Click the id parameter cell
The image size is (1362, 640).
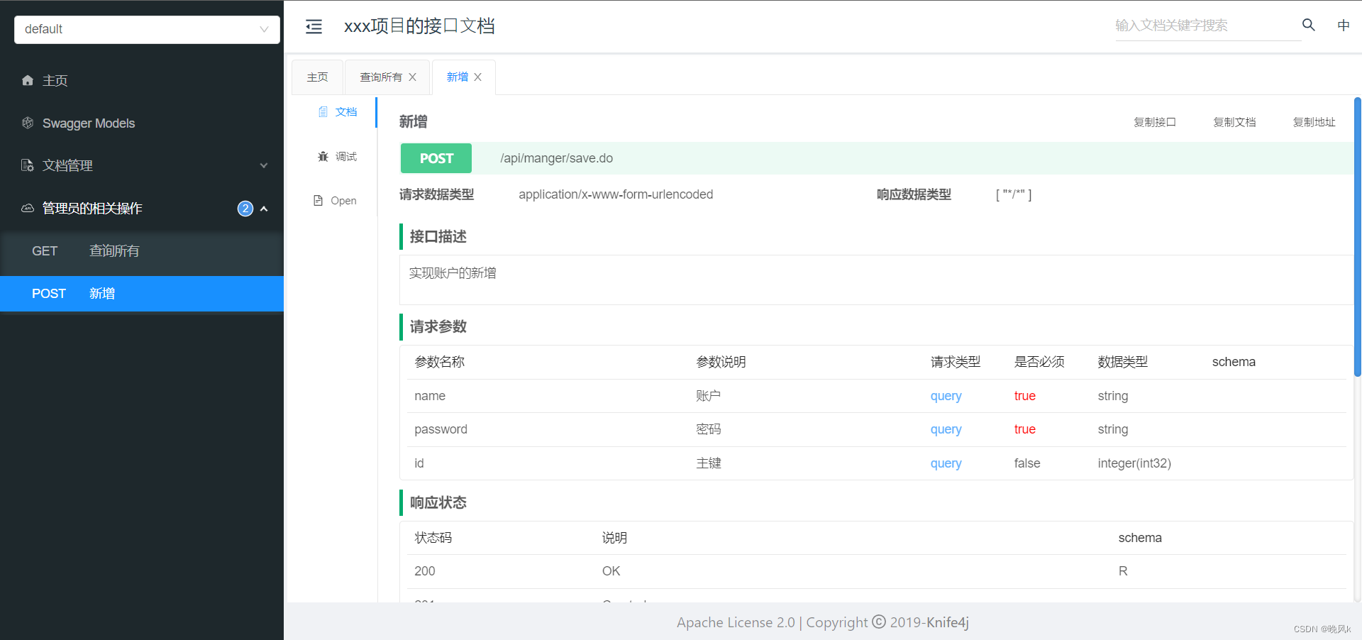419,463
